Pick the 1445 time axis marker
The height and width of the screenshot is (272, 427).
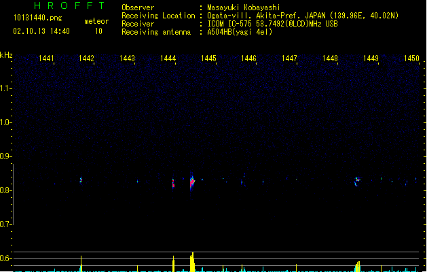tap(208, 58)
